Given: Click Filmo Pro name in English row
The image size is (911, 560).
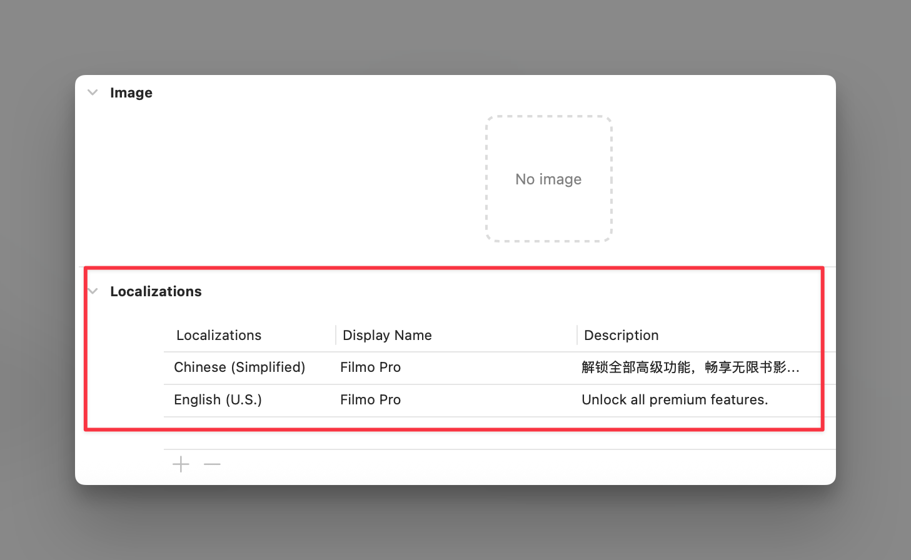Looking at the screenshot, I should [x=370, y=400].
